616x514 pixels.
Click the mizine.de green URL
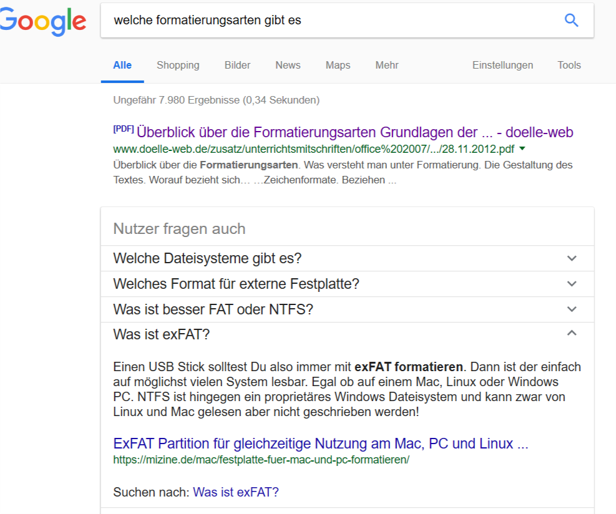[x=262, y=460]
